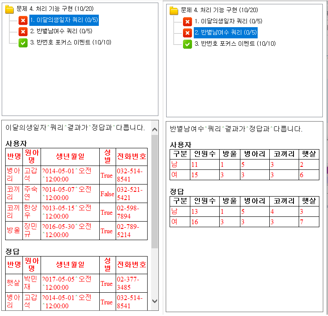Viewport: 328px width, 316px height.
Task: Click the vertical scrollbar thumb in left results
Action: (x=155, y=190)
